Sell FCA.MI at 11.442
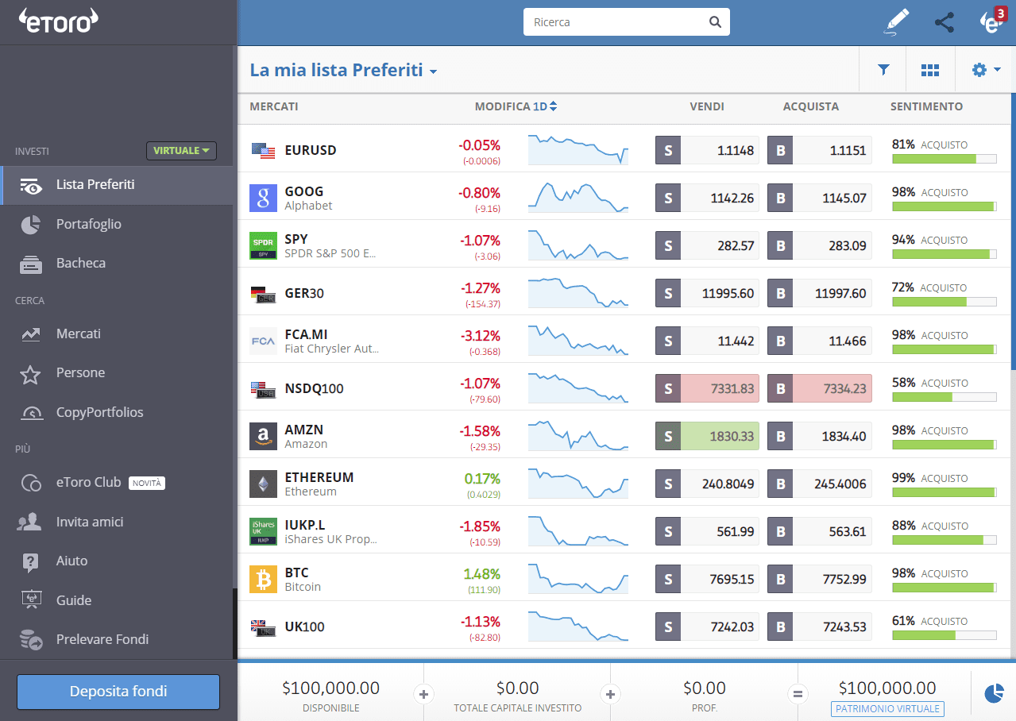 coord(707,341)
